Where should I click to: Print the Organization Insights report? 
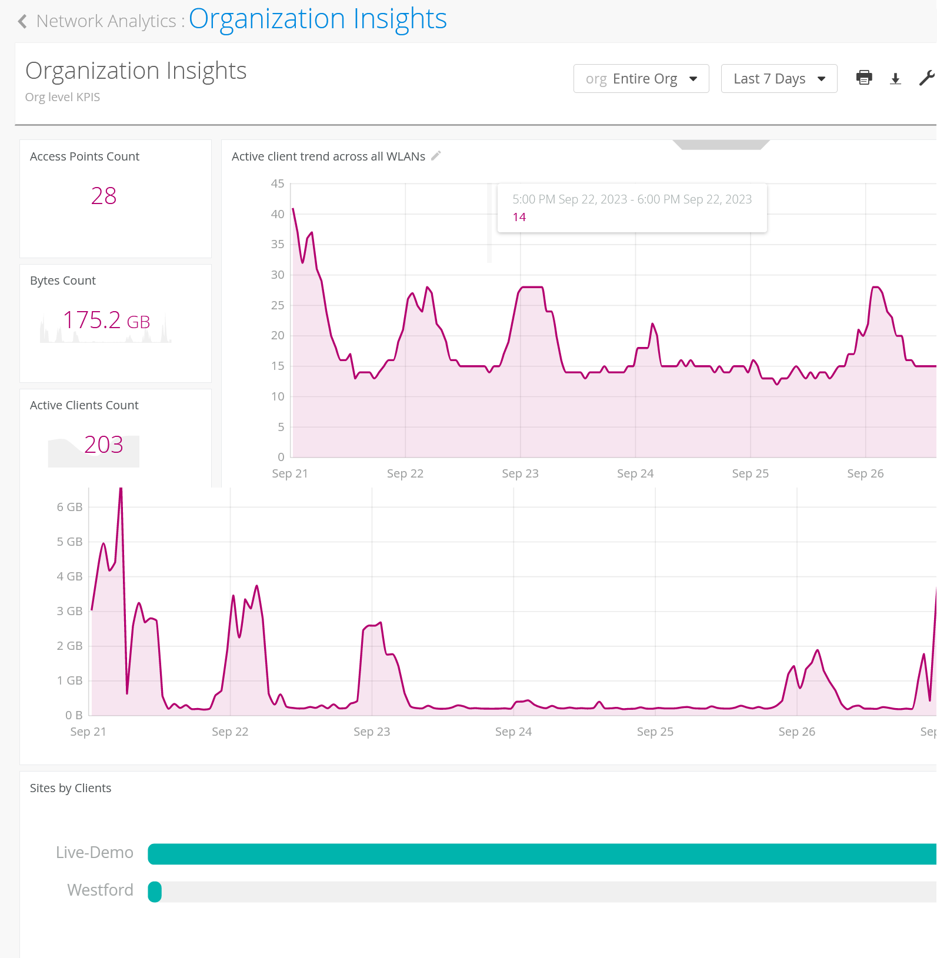click(x=863, y=78)
